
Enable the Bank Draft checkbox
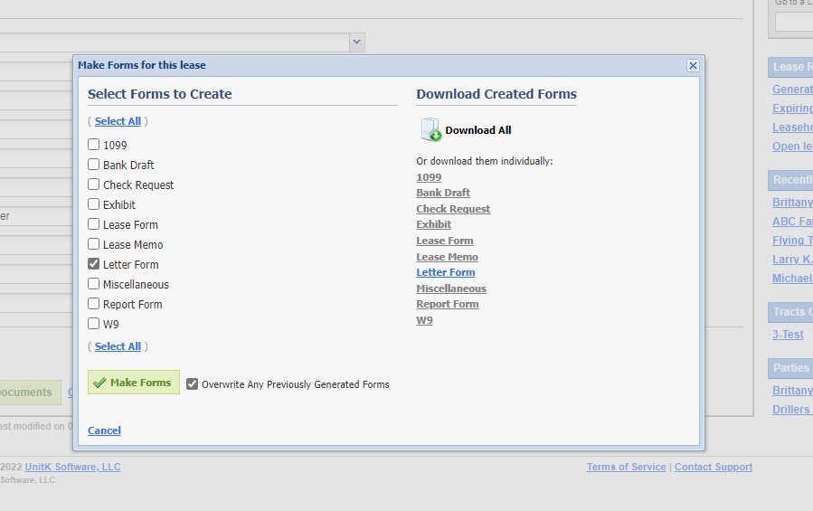click(x=93, y=165)
